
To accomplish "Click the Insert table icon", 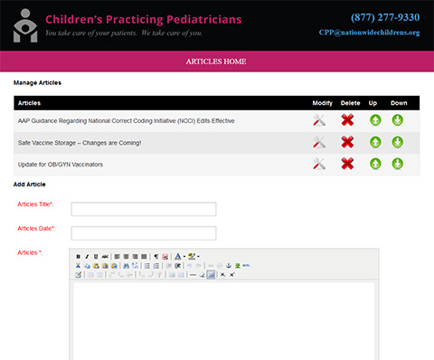I will tap(78, 275).
